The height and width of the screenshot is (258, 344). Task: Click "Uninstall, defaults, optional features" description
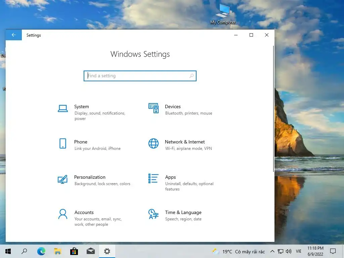(189, 186)
